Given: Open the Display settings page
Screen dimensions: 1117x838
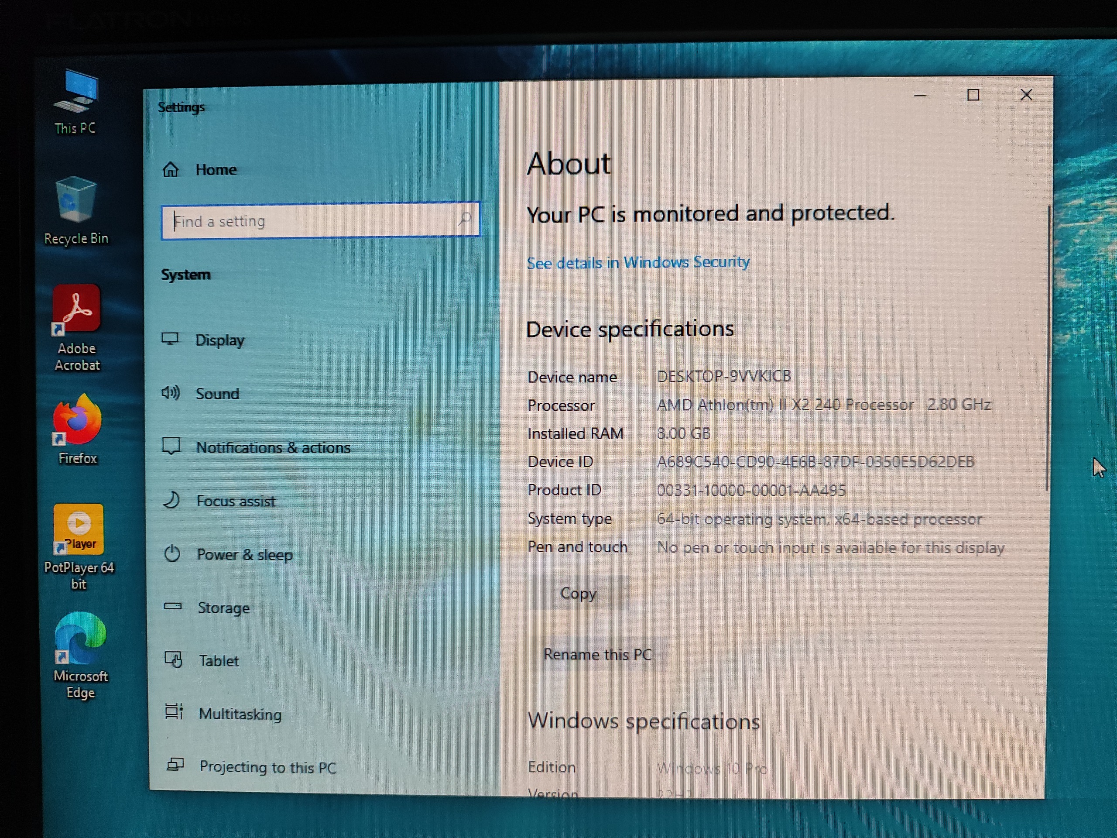Looking at the screenshot, I should click(x=219, y=340).
